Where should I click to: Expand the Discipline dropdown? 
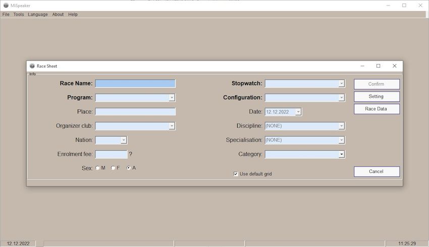point(341,126)
